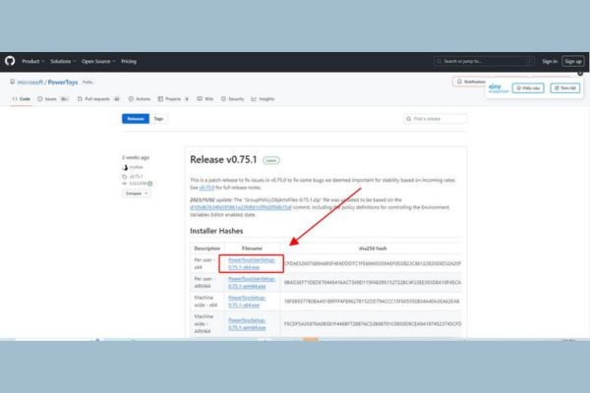
Task: Click the Notifications bell button
Action: tap(470, 82)
